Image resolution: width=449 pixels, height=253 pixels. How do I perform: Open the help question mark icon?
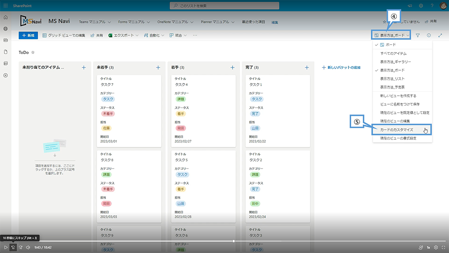point(432,5)
